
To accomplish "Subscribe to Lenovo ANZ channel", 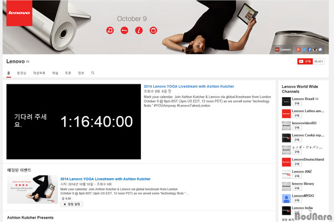I will point(297,176).
